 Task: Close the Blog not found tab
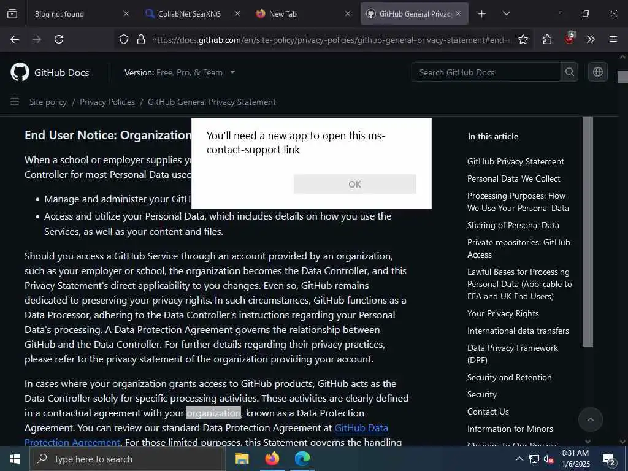pyautogui.click(x=126, y=13)
